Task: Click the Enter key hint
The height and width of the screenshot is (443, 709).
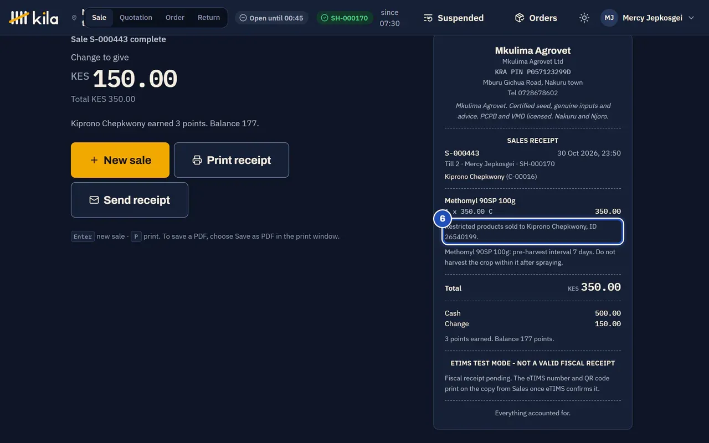Action: tap(83, 236)
